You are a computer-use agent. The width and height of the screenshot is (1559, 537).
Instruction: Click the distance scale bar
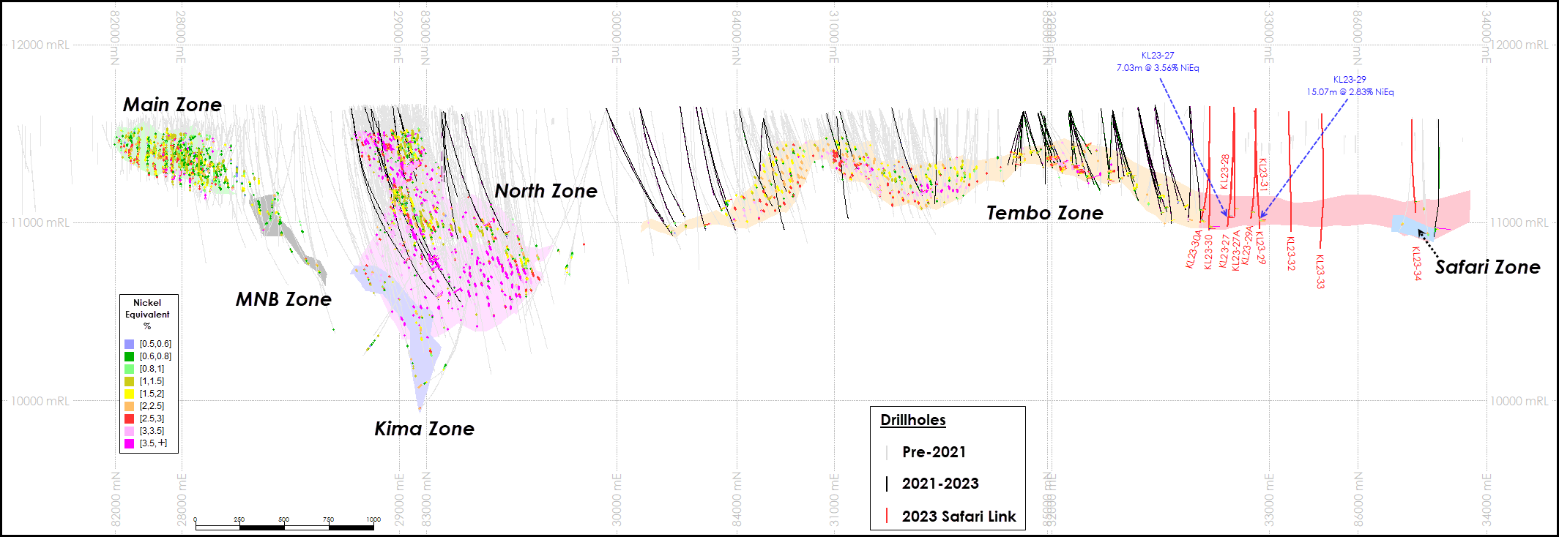[x=284, y=526]
